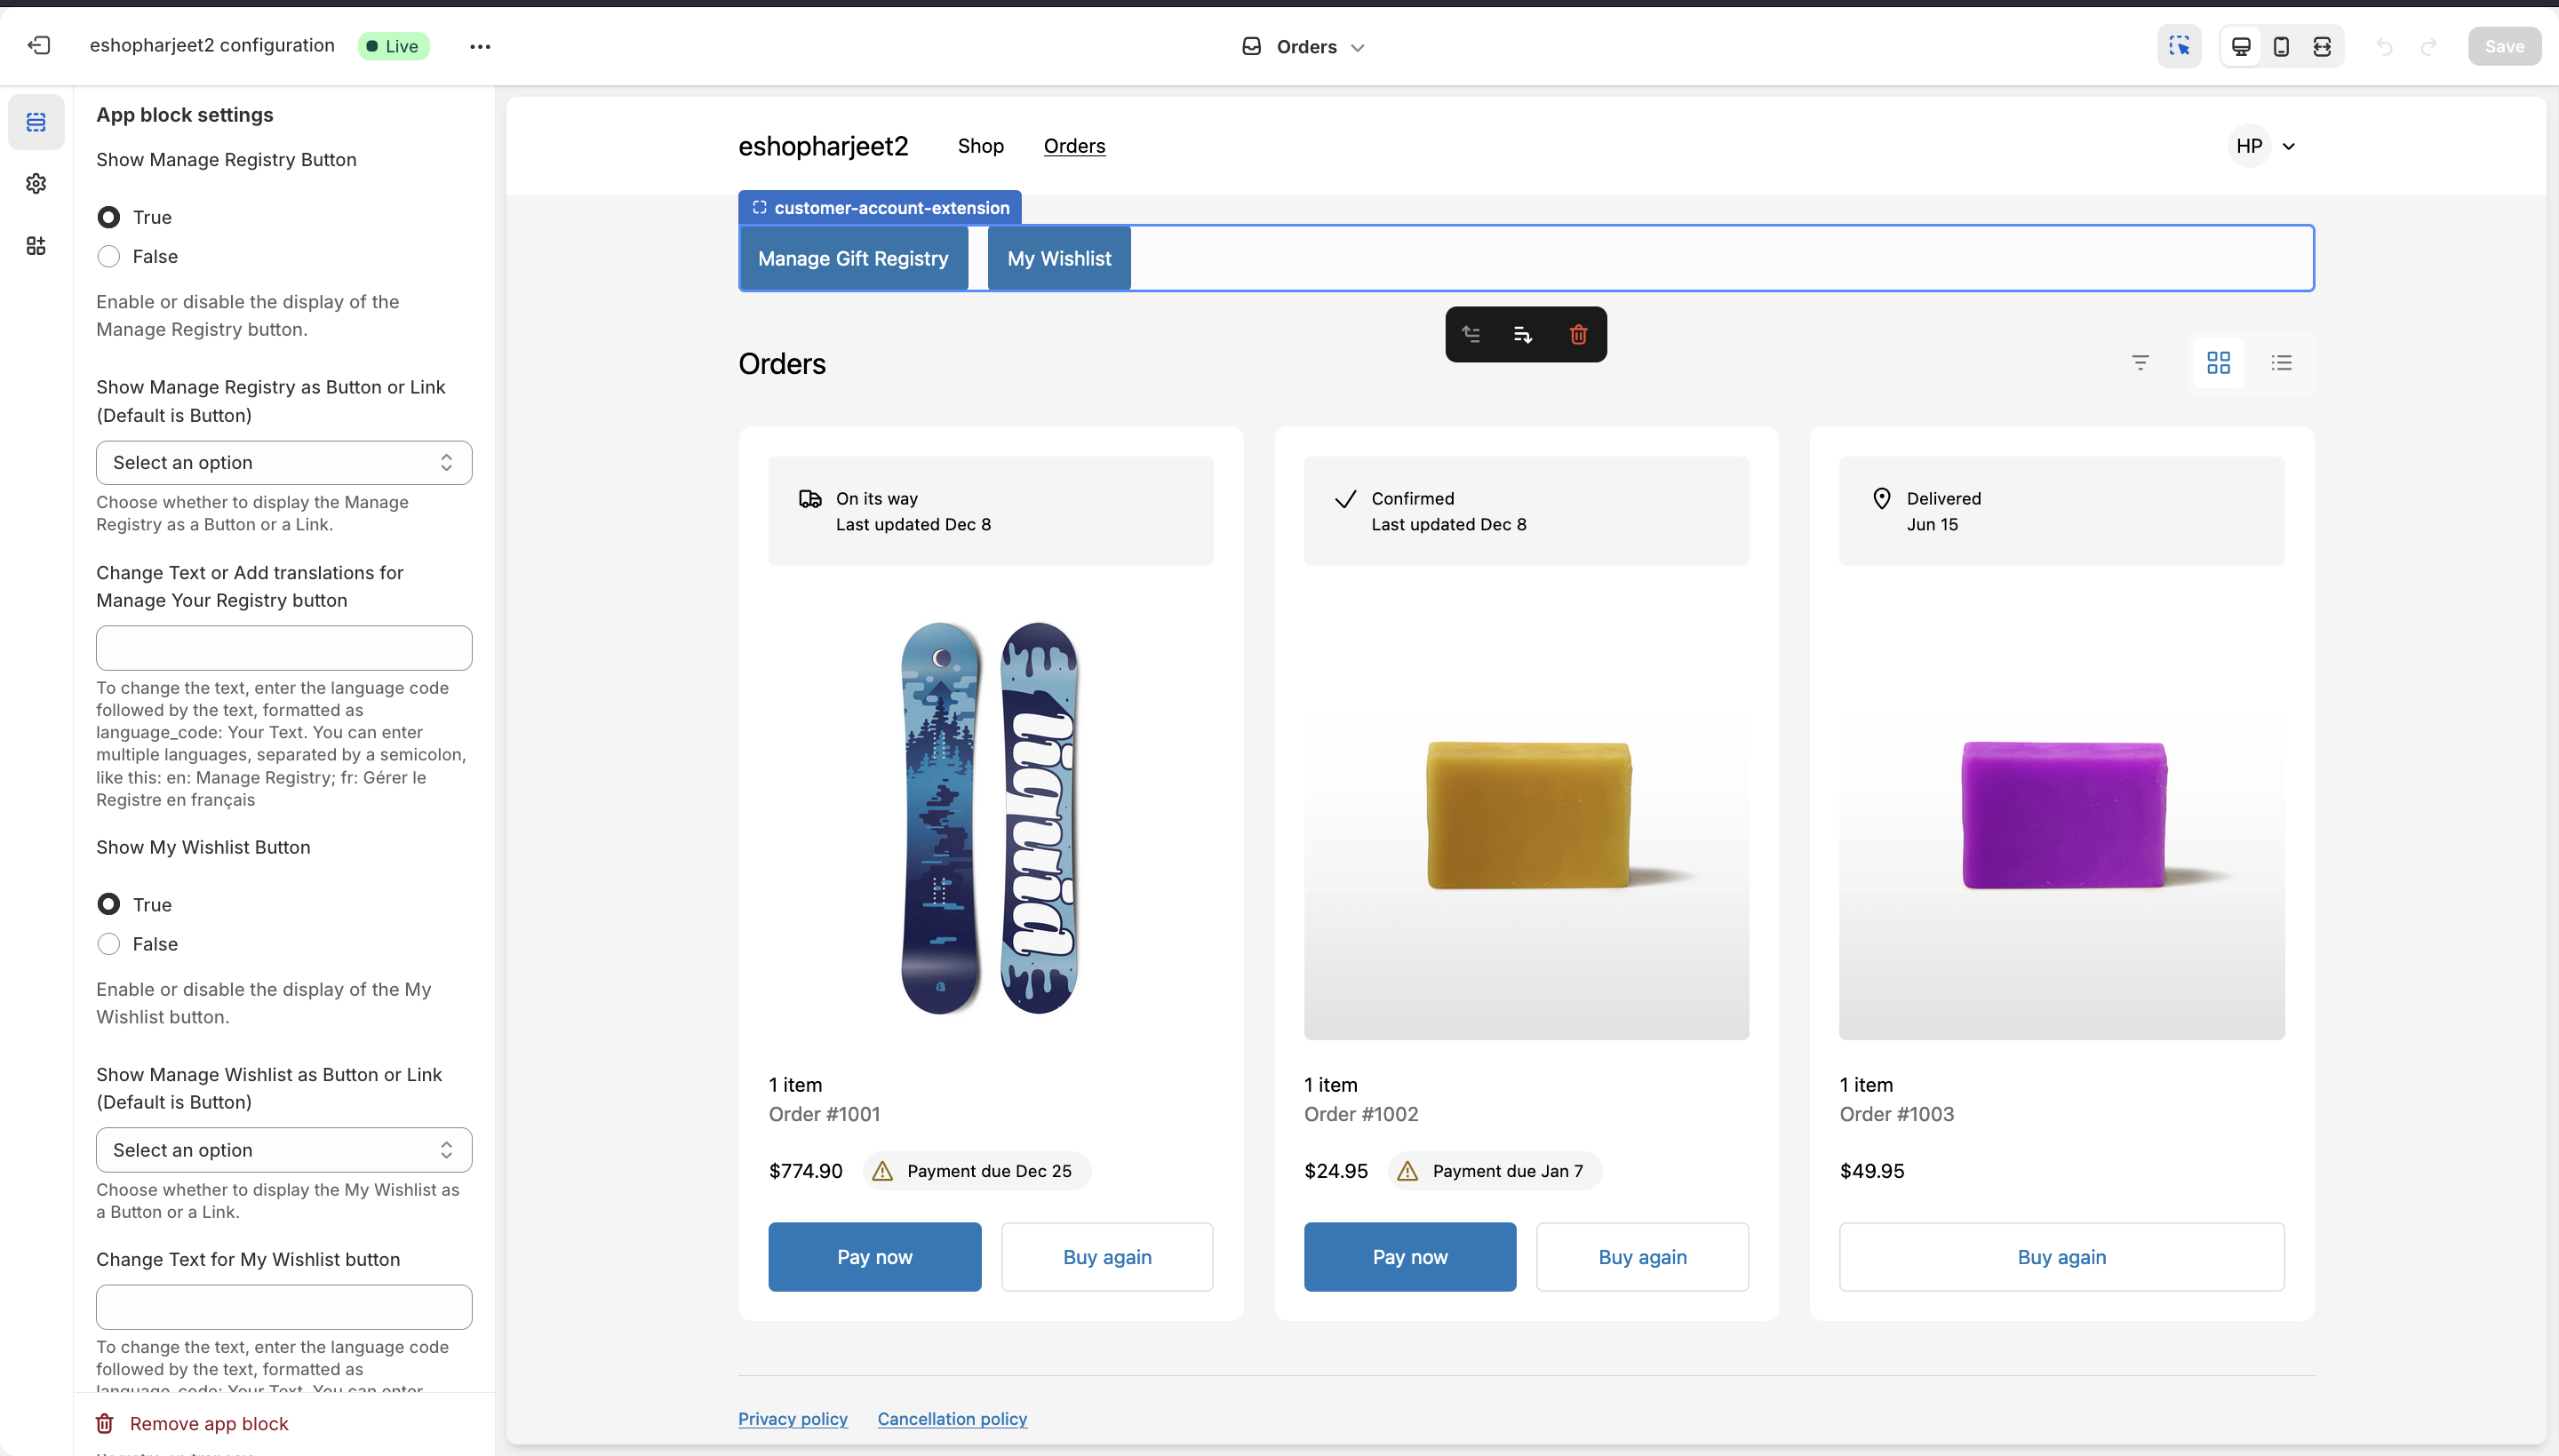Select False for Show My Wishlist Button

coord(108,944)
